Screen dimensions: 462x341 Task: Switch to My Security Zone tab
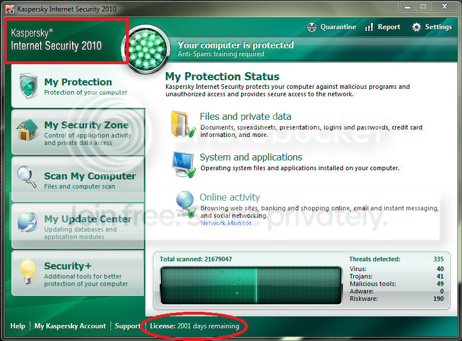coord(78,132)
